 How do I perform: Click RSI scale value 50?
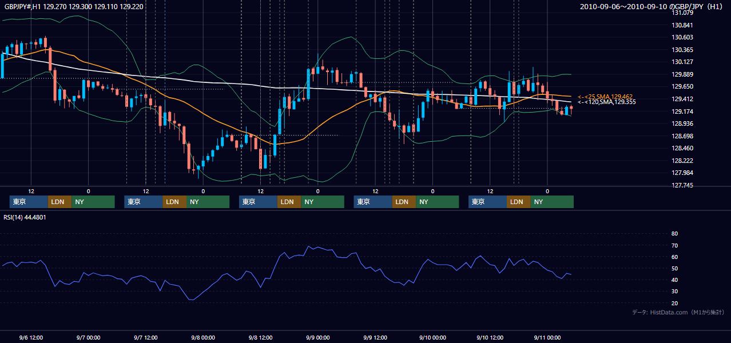[x=674, y=268]
